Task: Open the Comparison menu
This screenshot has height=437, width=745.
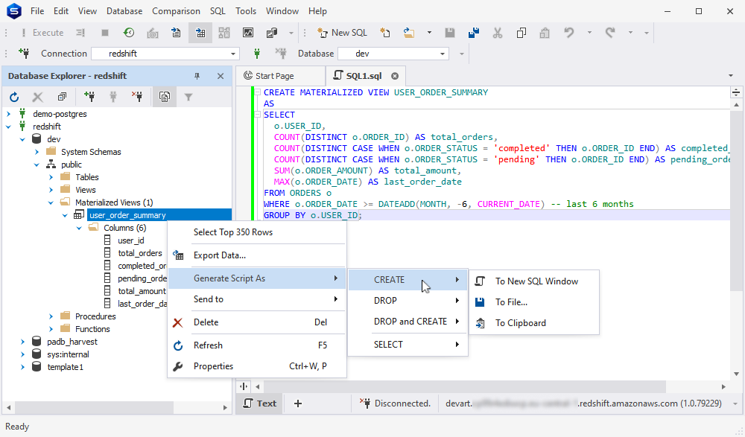Action: [x=176, y=10]
